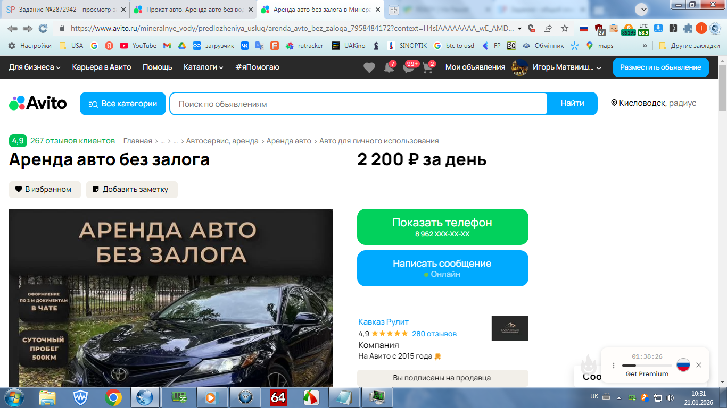Go to Мои объявления
The image size is (727, 408).
475,67
